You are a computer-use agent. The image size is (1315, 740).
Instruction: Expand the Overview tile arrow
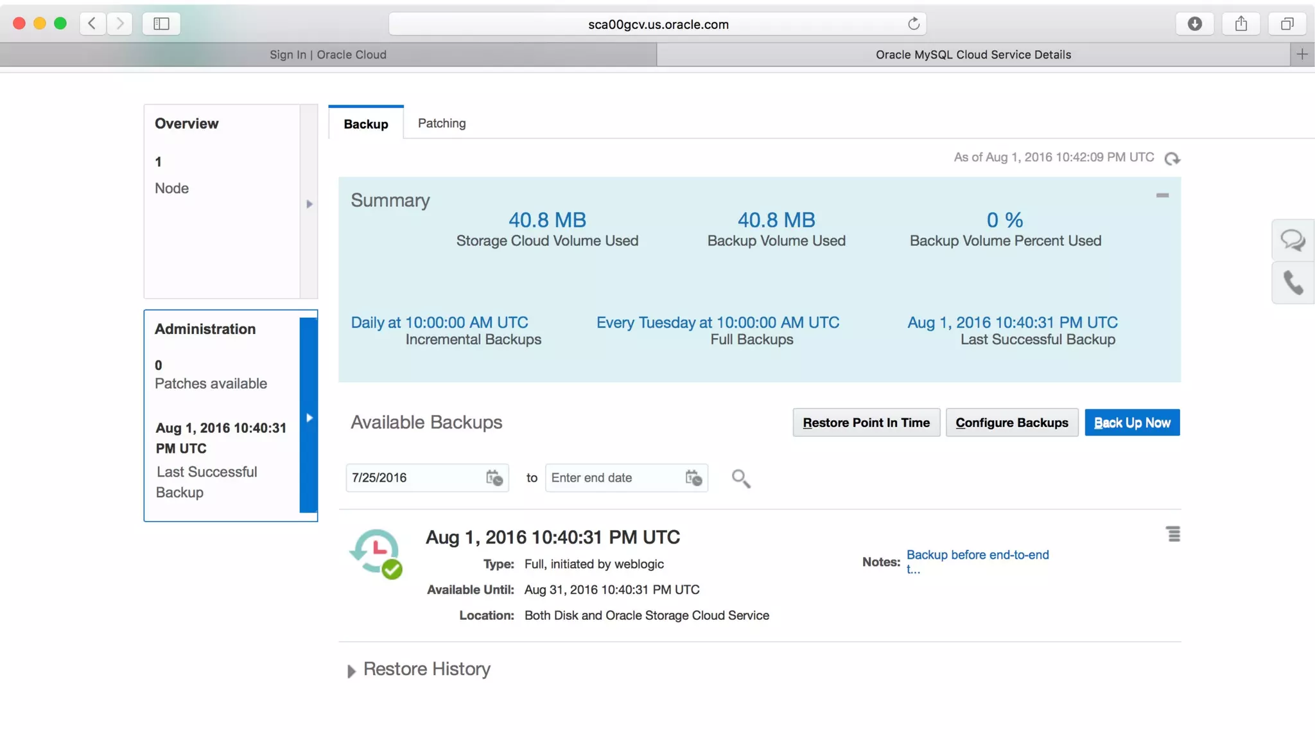pyautogui.click(x=309, y=204)
